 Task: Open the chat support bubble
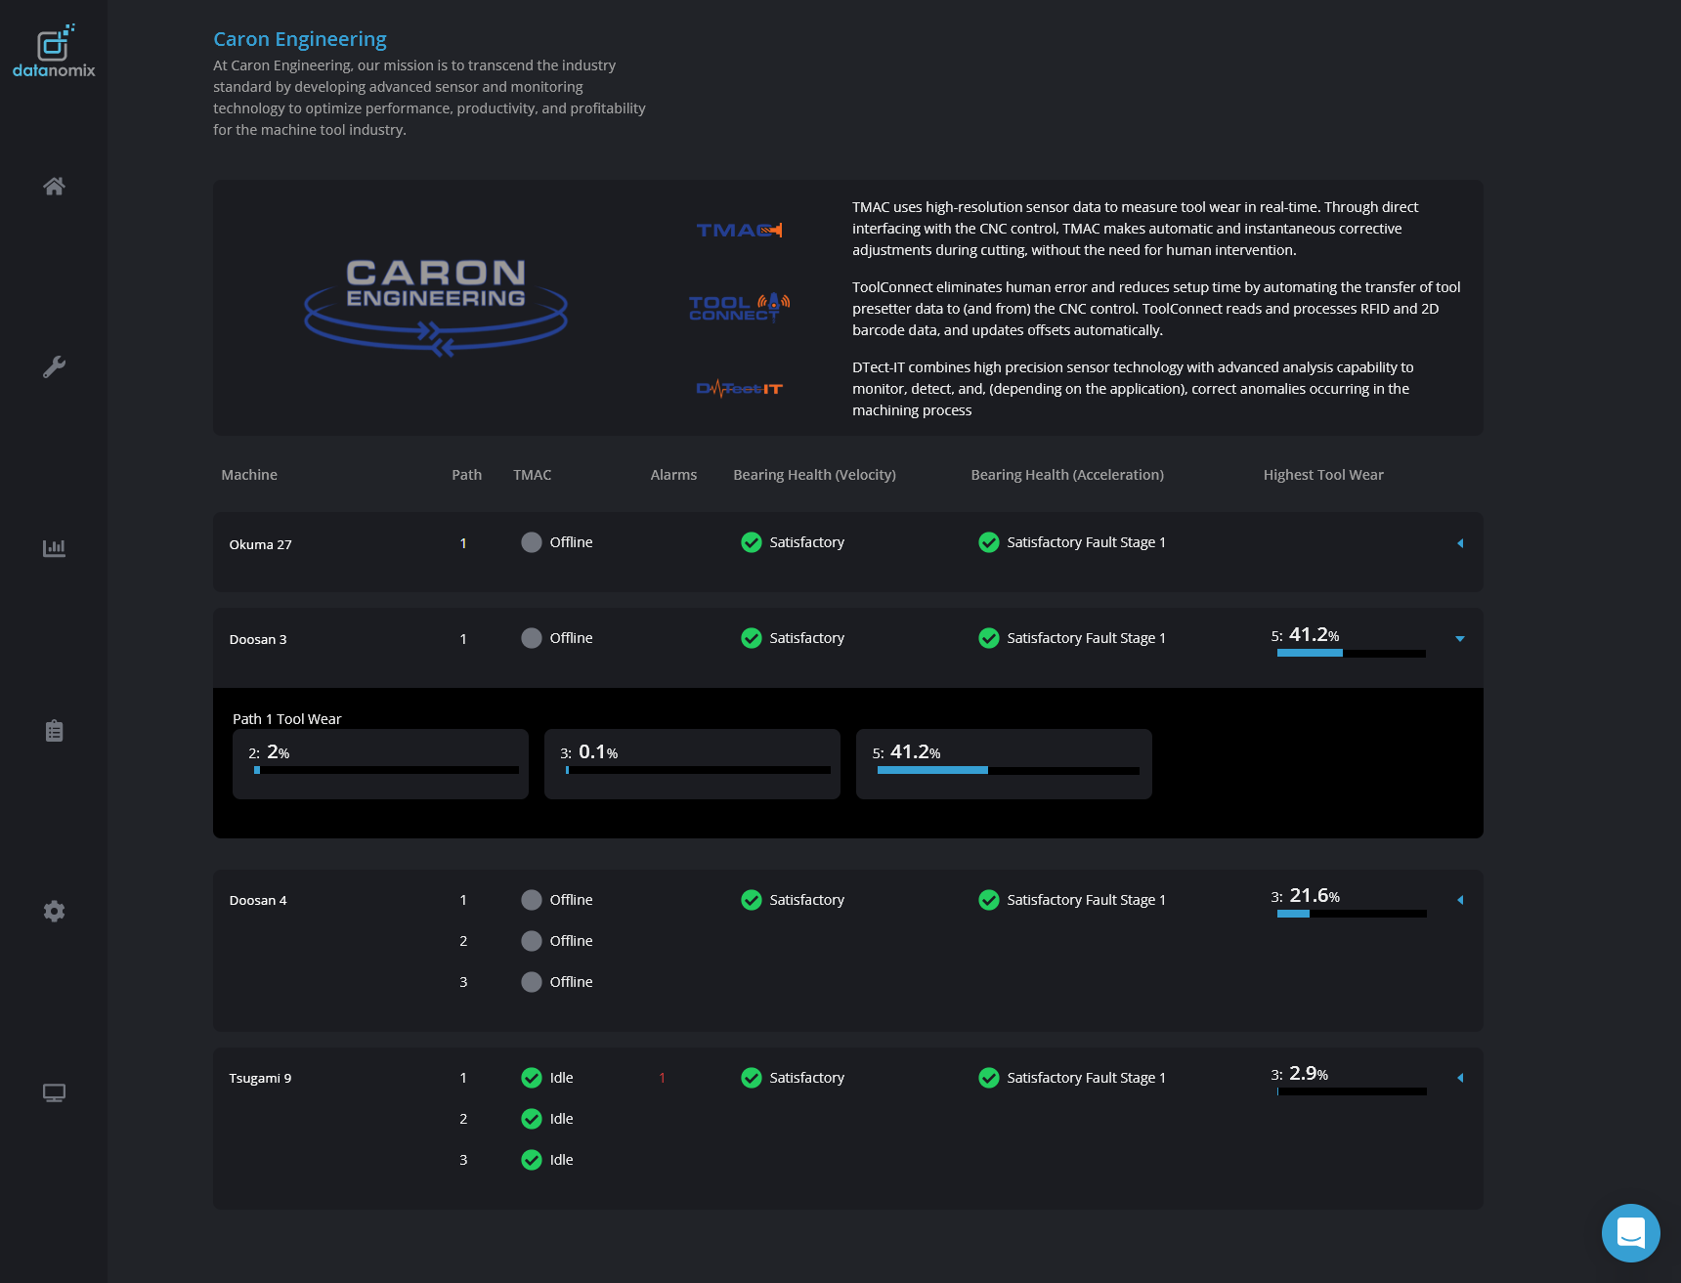[x=1630, y=1232]
